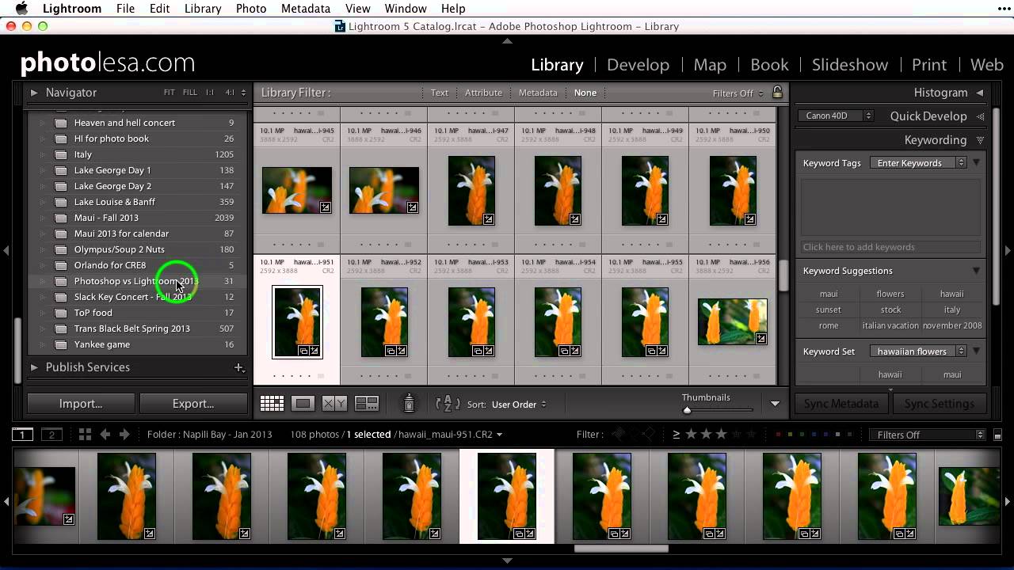Open folder icon for Italy

coord(60,154)
